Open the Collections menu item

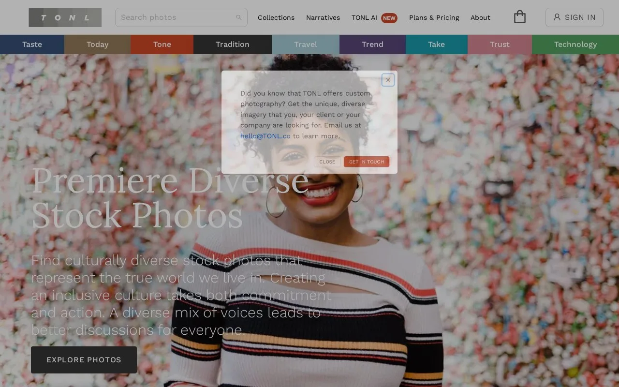[x=276, y=17]
